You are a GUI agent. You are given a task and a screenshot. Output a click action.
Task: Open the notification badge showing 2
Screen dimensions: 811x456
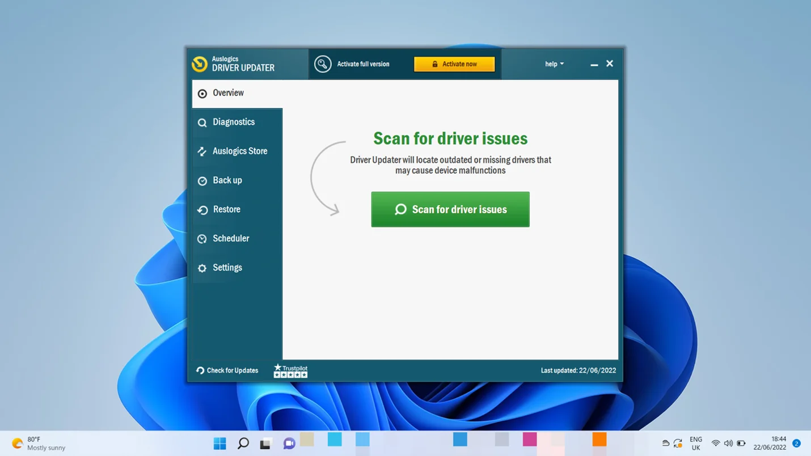tap(796, 444)
